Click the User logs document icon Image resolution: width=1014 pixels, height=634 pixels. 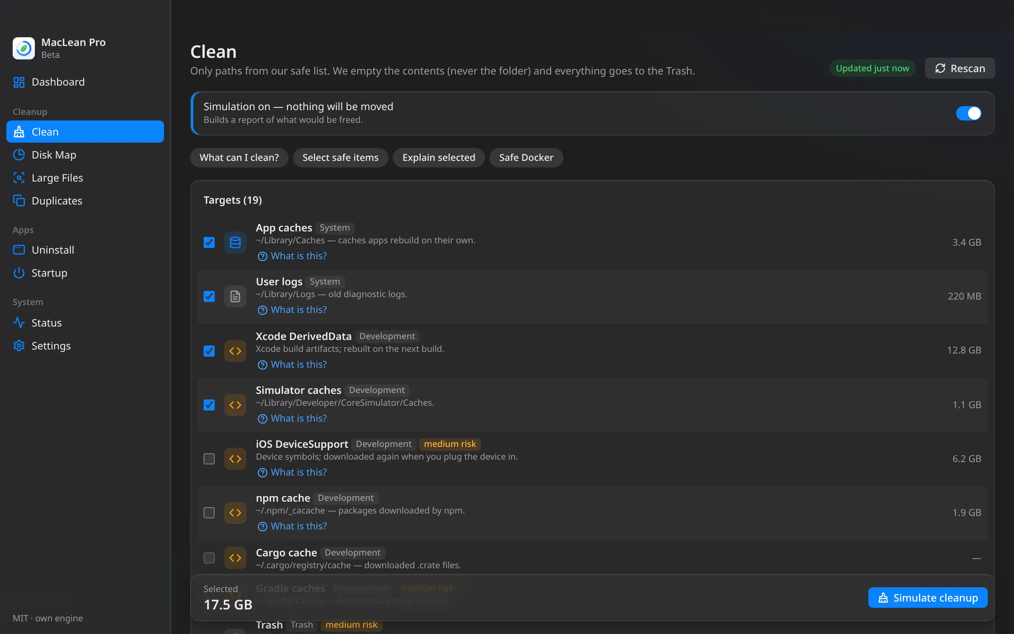click(x=235, y=296)
